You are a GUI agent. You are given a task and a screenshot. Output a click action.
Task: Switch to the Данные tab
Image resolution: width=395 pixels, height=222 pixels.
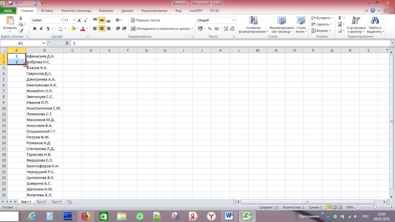[127, 11]
